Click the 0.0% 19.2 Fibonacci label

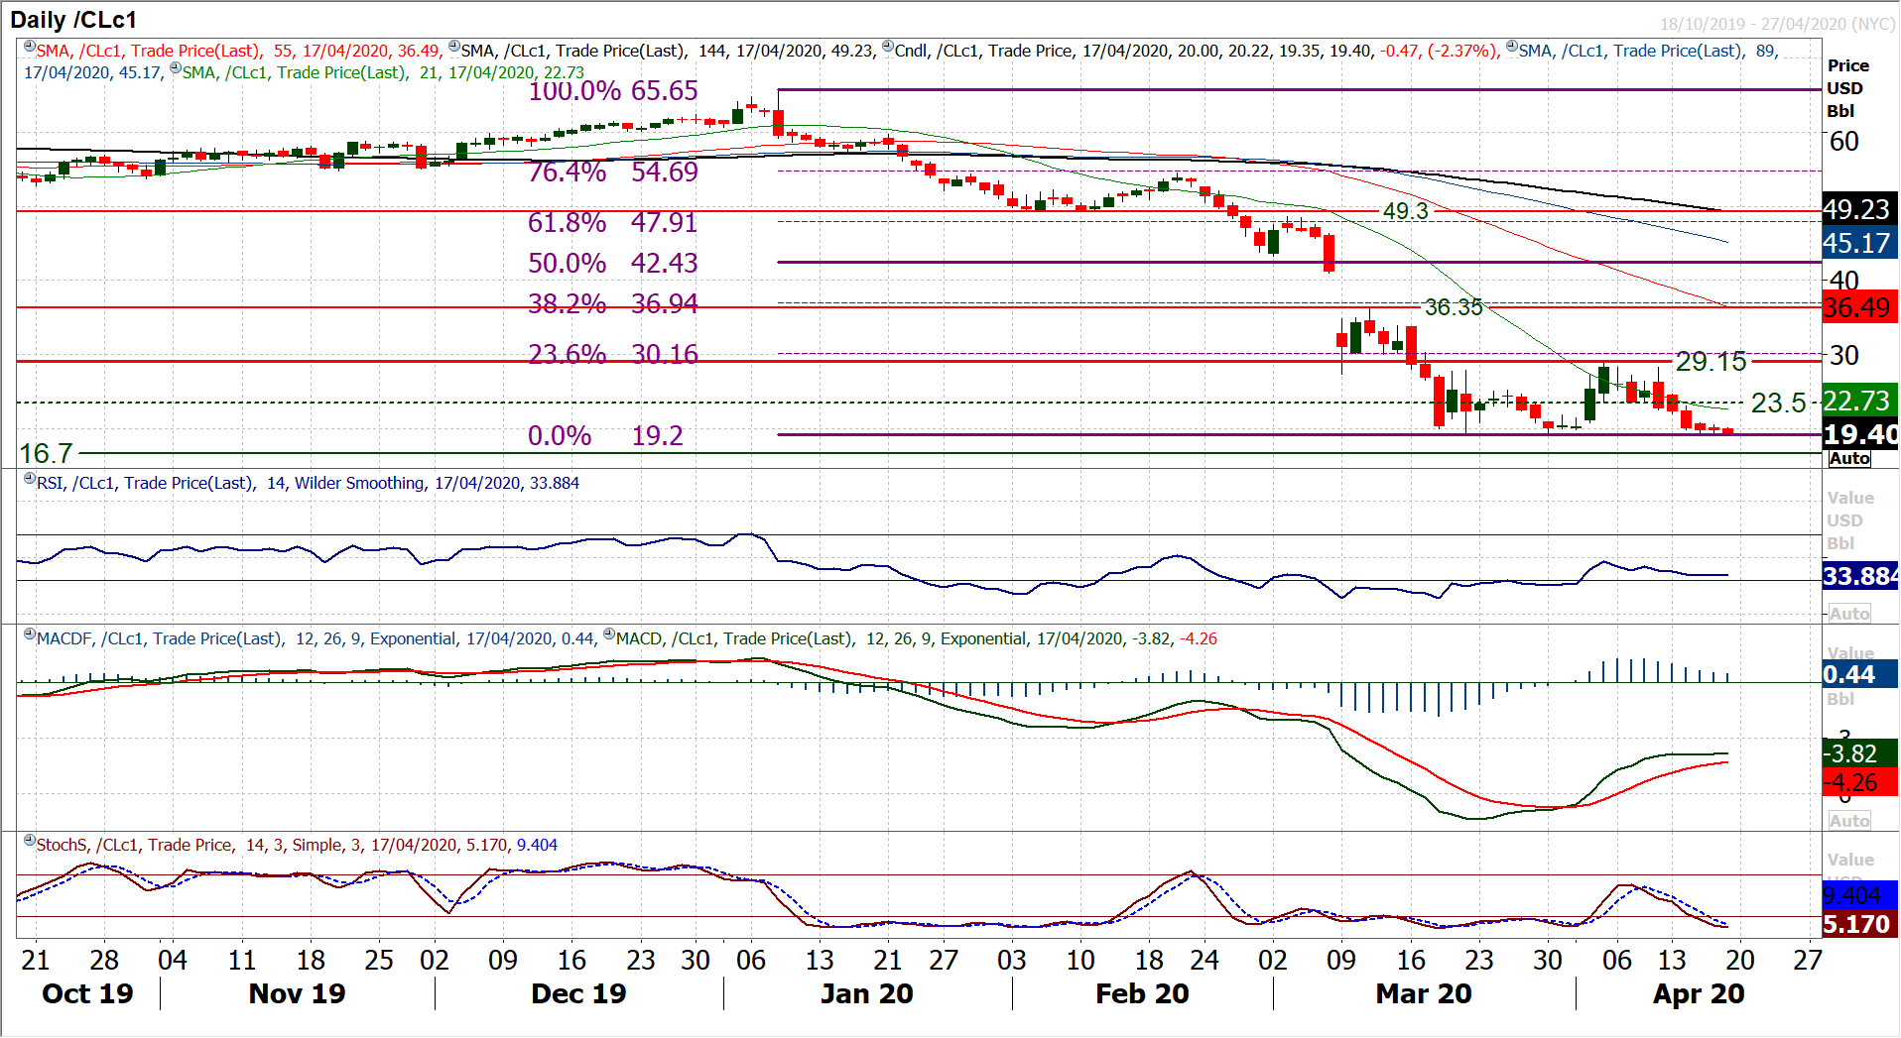pyautogui.click(x=605, y=436)
